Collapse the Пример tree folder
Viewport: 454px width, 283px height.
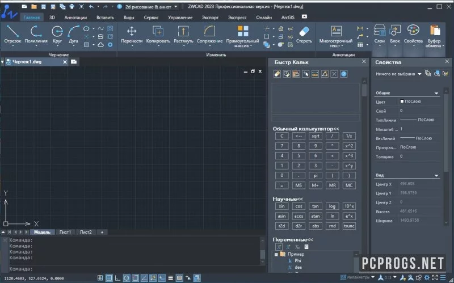276,254
